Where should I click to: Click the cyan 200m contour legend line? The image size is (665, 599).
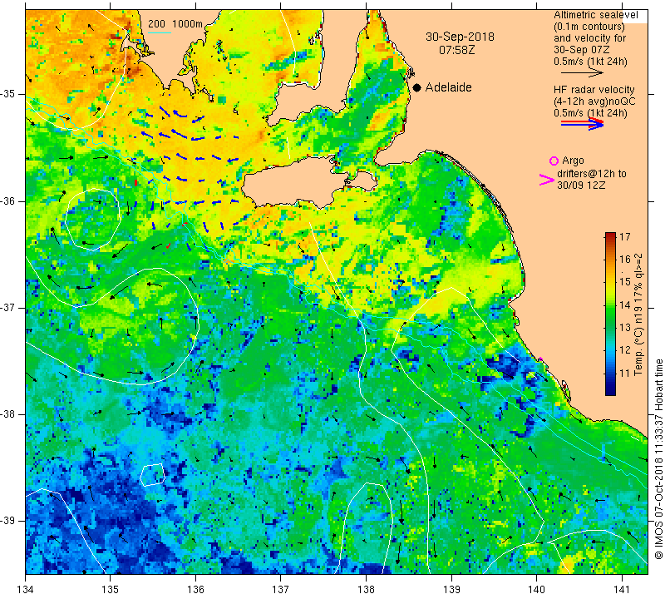point(160,32)
